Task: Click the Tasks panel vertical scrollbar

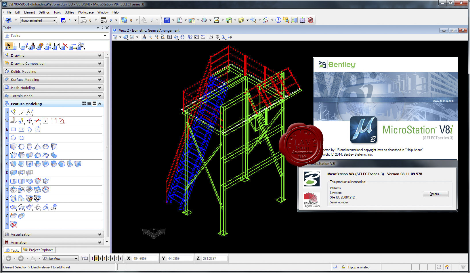Action: point(107,147)
